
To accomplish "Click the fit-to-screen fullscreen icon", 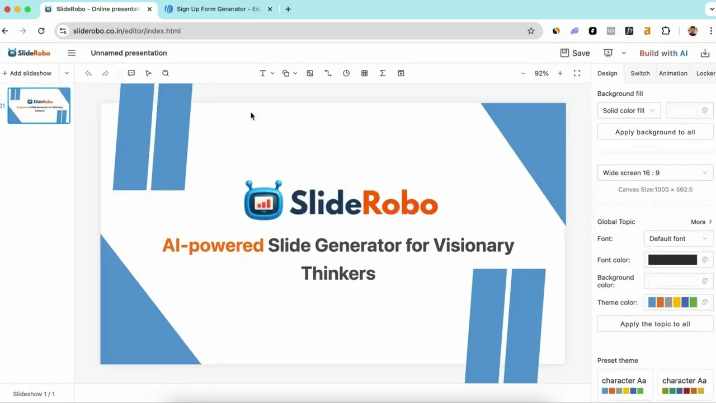I will tap(577, 73).
